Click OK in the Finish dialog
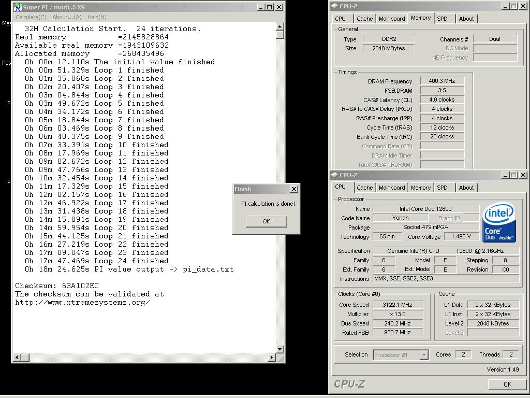Viewport: 530px width, 398px height. click(x=267, y=221)
